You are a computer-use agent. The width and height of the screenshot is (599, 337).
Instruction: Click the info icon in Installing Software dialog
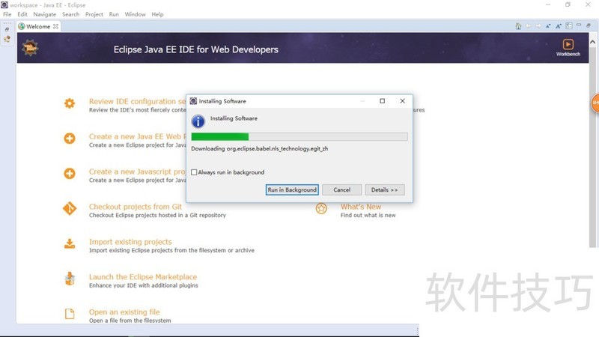click(198, 121)
